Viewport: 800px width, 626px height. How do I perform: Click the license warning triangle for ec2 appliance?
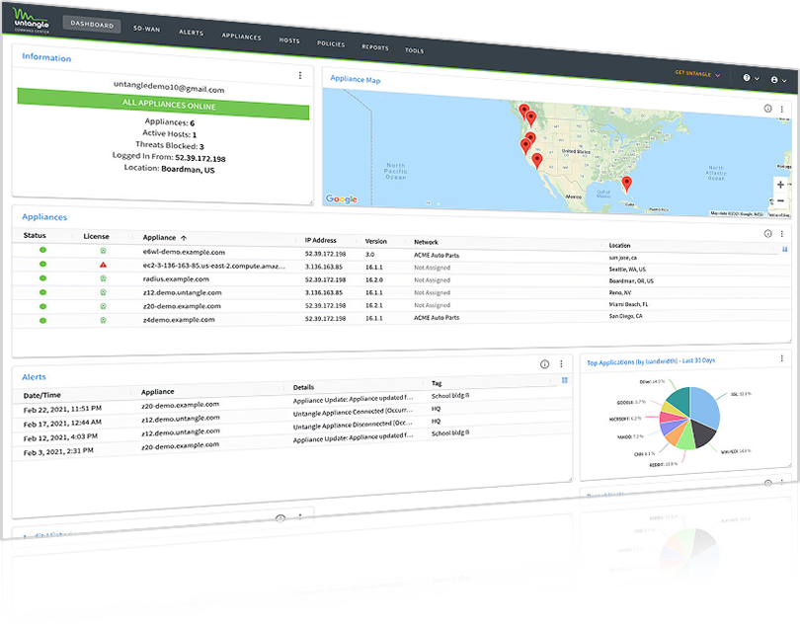click(103, 265)
